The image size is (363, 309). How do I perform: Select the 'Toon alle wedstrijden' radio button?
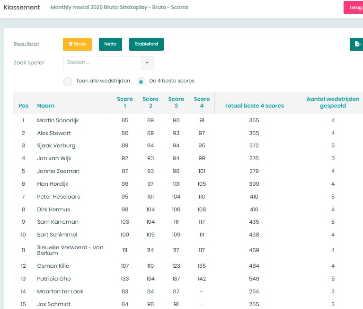coord(68,82)
